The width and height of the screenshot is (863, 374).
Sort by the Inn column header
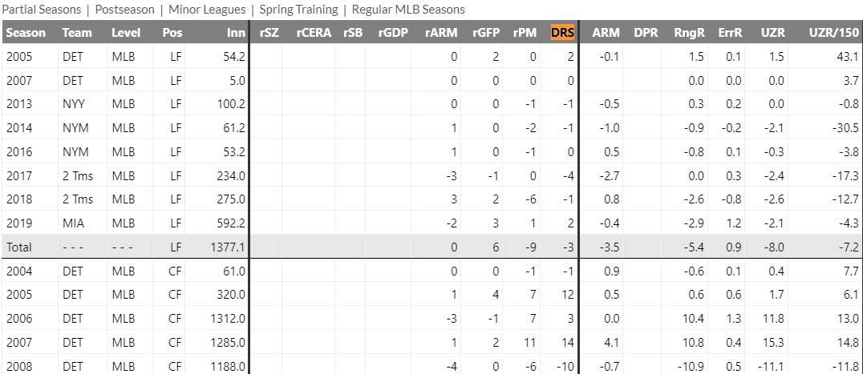(236, 33)
